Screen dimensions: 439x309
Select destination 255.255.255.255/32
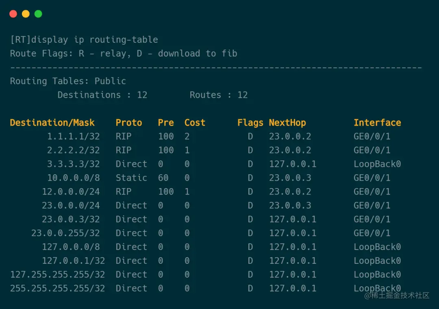58,288
